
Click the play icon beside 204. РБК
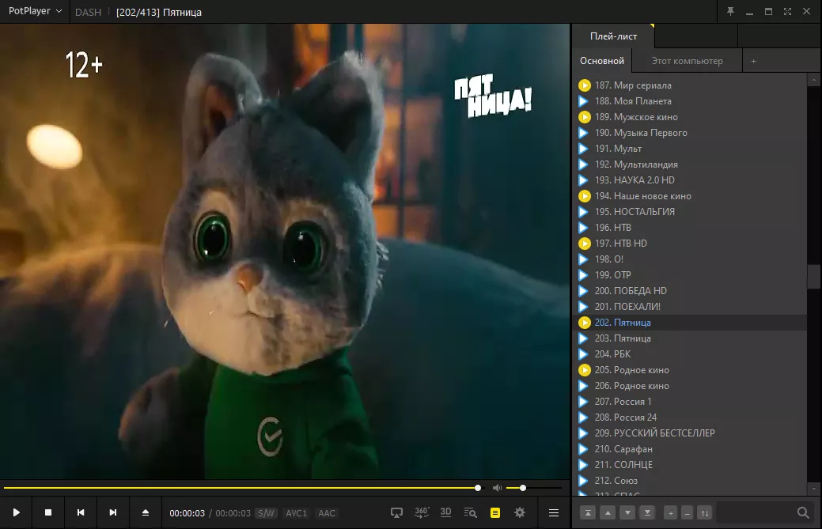tap(583, 353)
